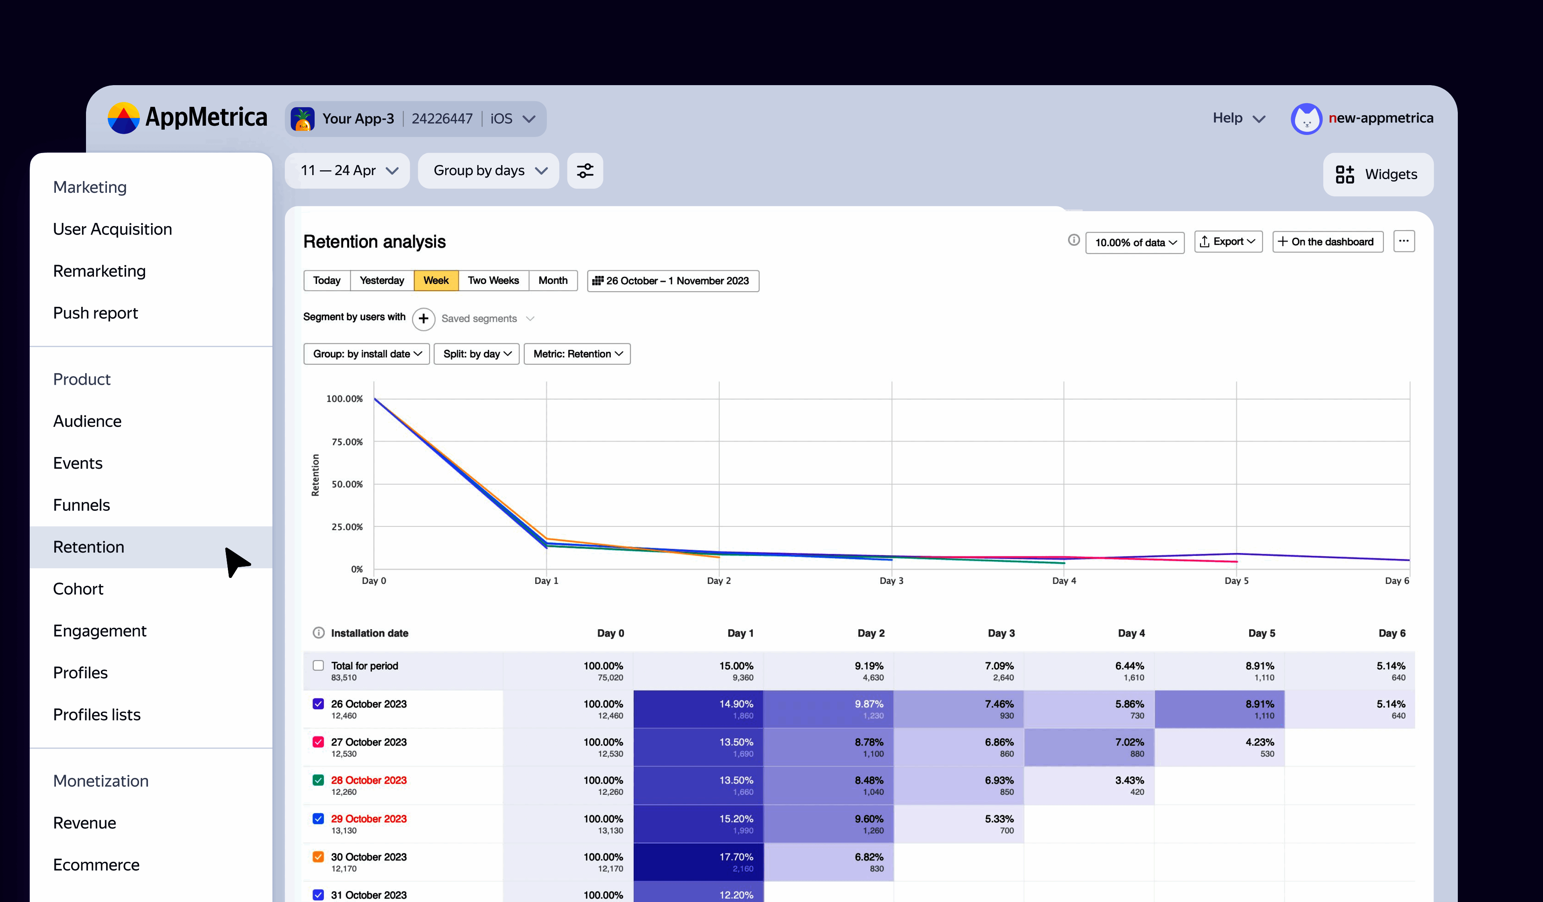Viewport: 1543px width, 902px height.
Task: Open the 10.00% of data dropdown
Action: tap(1135, 242)
